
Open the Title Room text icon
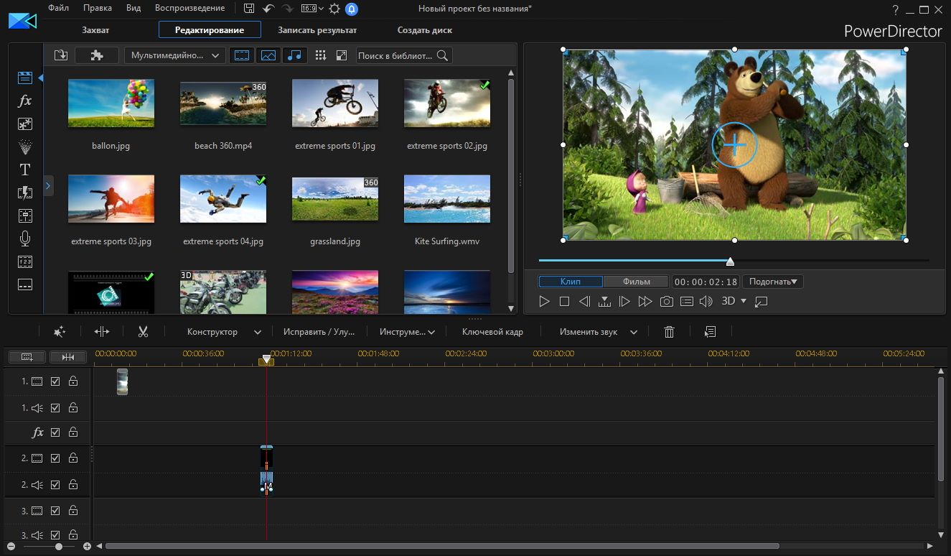pos(25,170)
